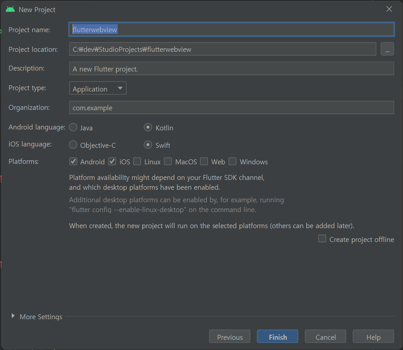The image size is (403, 350).
Task: Click the Android Studio logo icon
Action: click(10, 9)
